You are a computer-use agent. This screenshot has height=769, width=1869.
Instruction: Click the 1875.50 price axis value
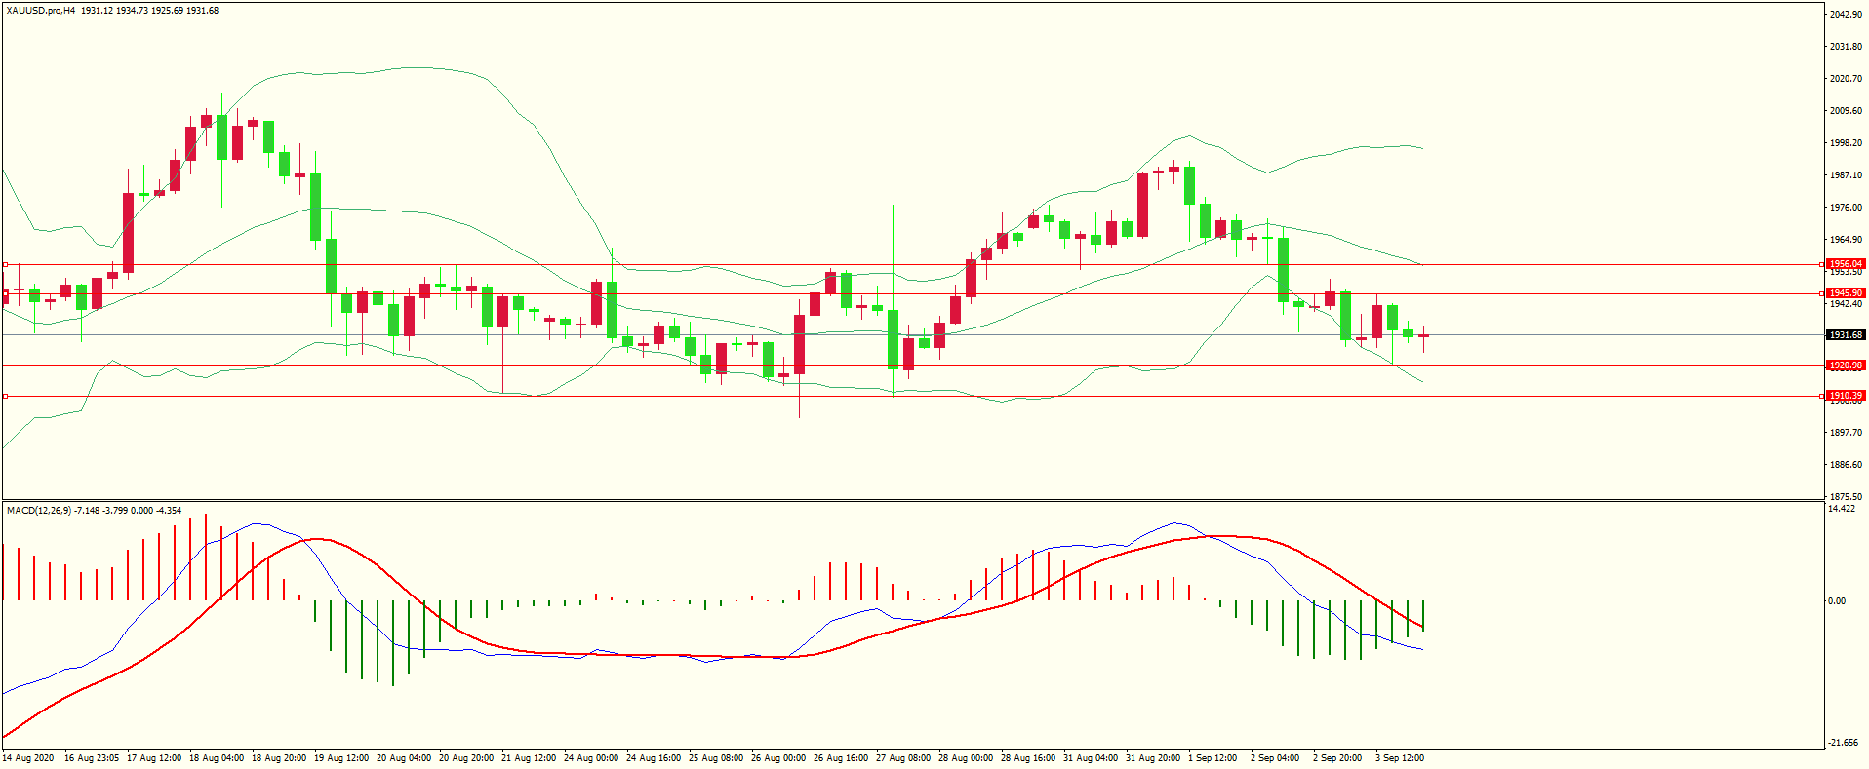point(1846,497)
